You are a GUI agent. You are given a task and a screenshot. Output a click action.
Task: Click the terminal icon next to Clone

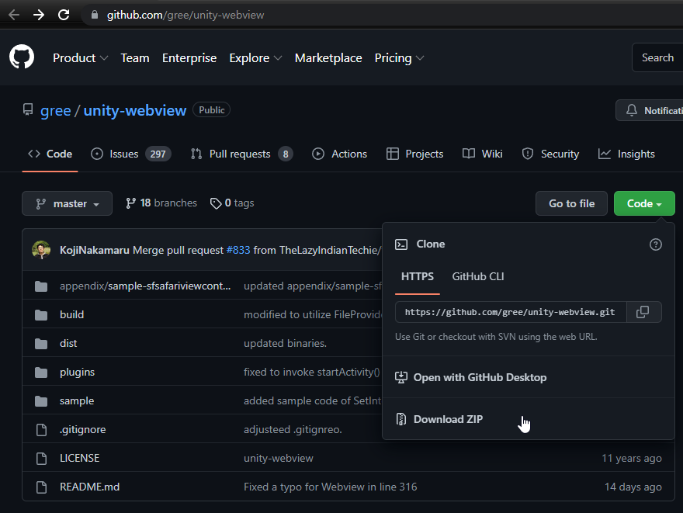click(401, 244)
